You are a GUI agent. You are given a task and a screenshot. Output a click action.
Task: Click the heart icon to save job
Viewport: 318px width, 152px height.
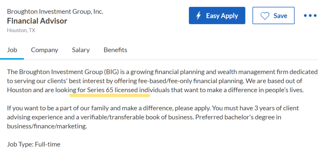265,16
